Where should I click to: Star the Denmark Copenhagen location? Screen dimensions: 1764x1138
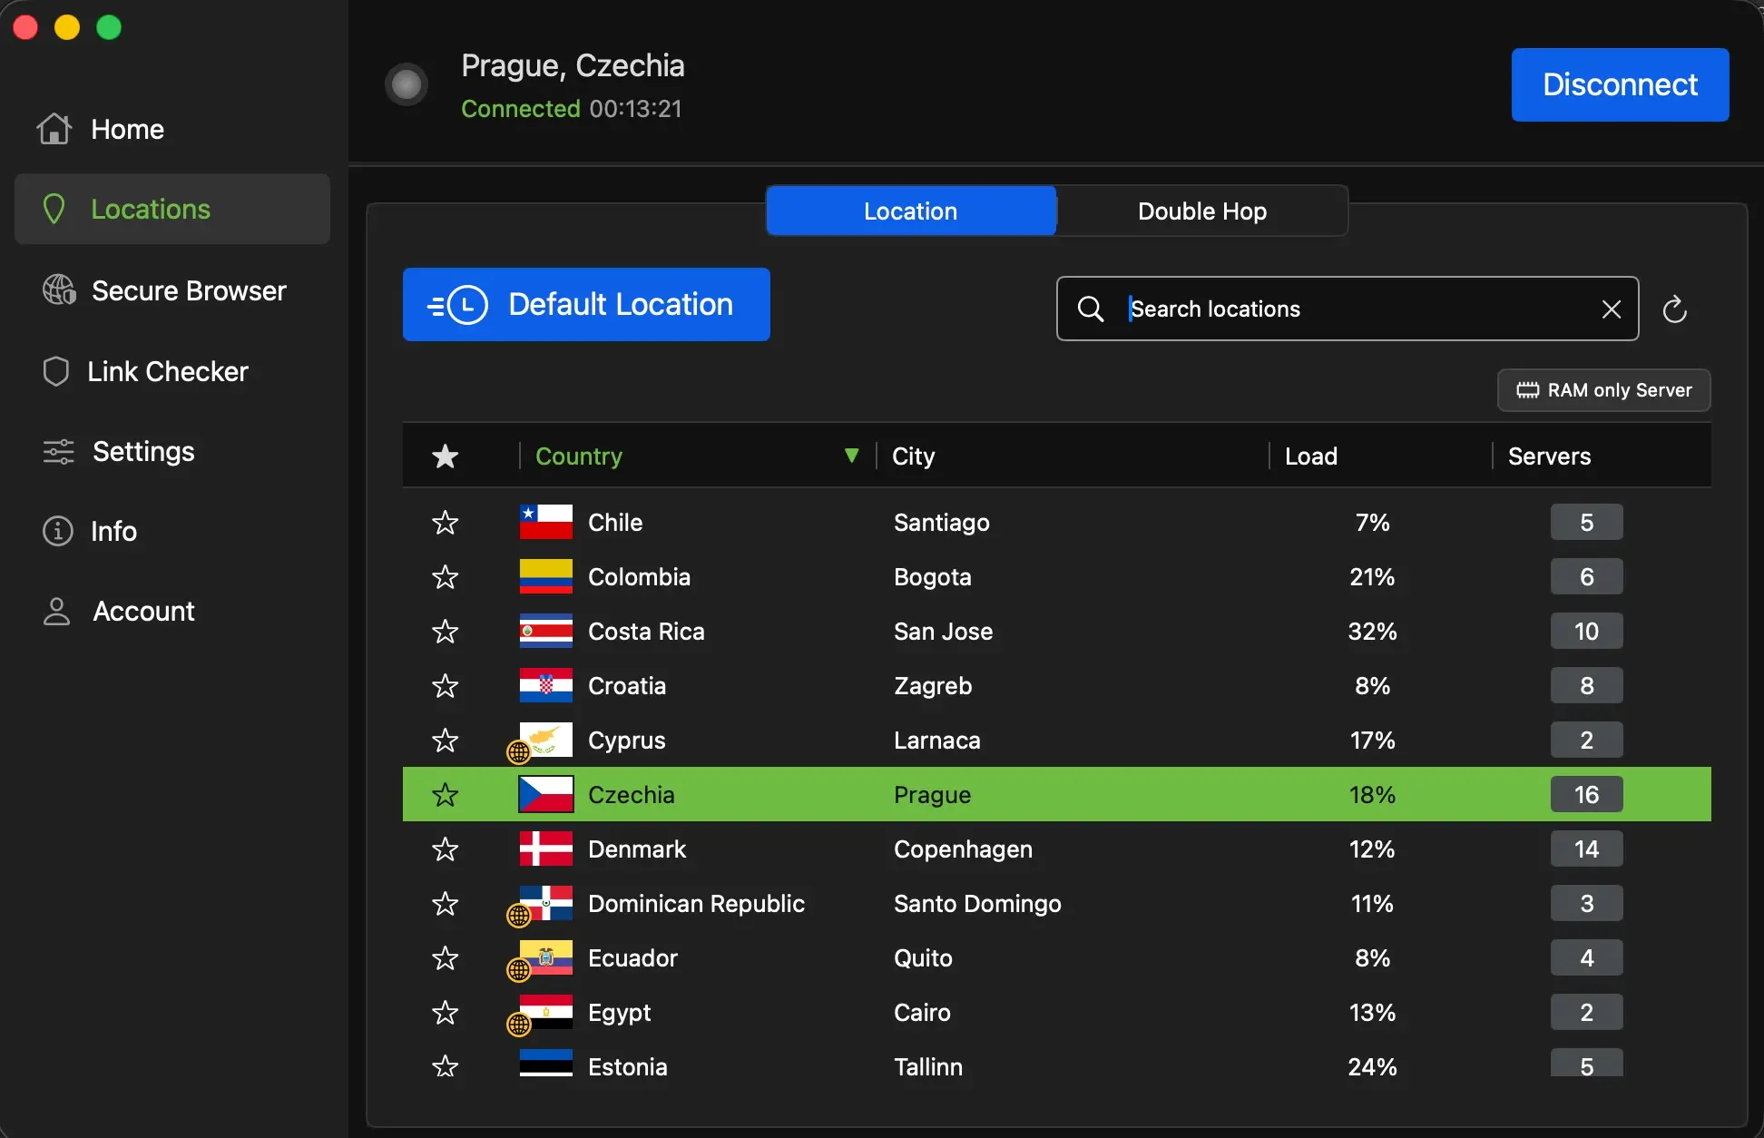(x=445, y=849)
